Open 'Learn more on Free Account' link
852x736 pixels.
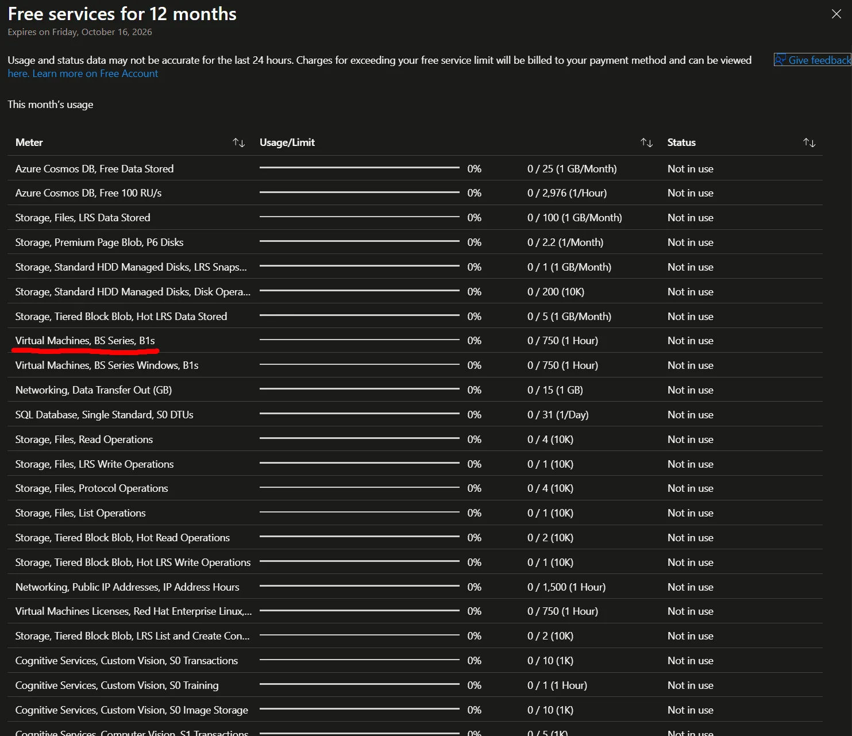click(95, 74)
